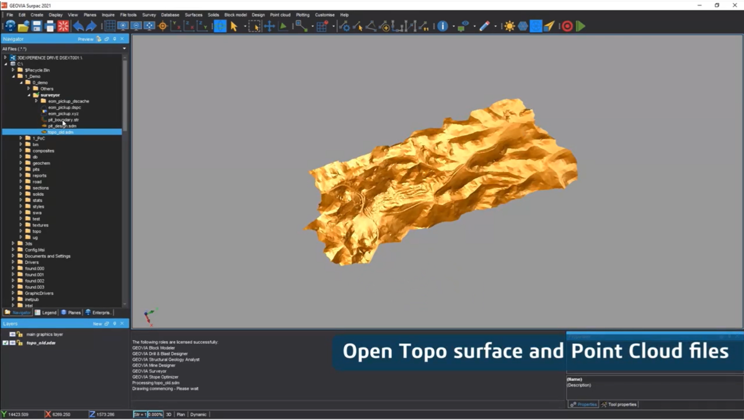Open dropdown arrow next to info icon
This screenshot has height=420, width=744.
click(453, 27)
